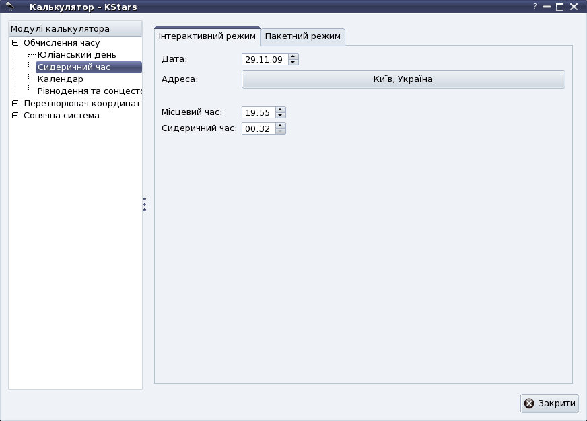Image resolution: width=587 pixels, height=421 pixels.
Task: Click the KStars app icon in title bar
Action: [9, 7]
